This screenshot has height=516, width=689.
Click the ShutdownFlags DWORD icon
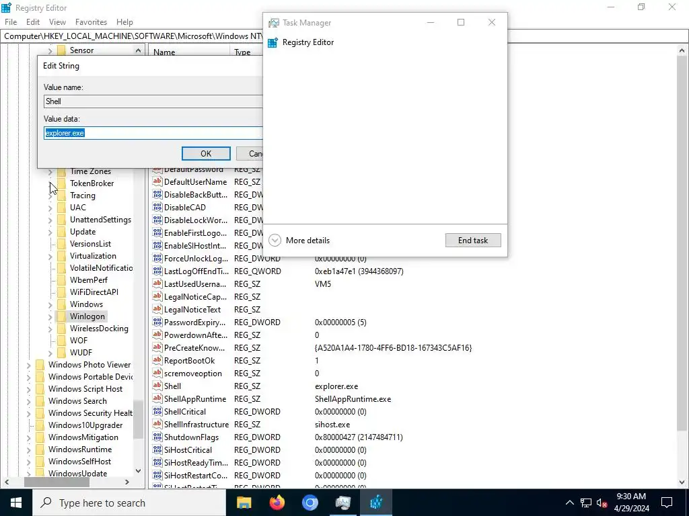click(x=157, y=437)
